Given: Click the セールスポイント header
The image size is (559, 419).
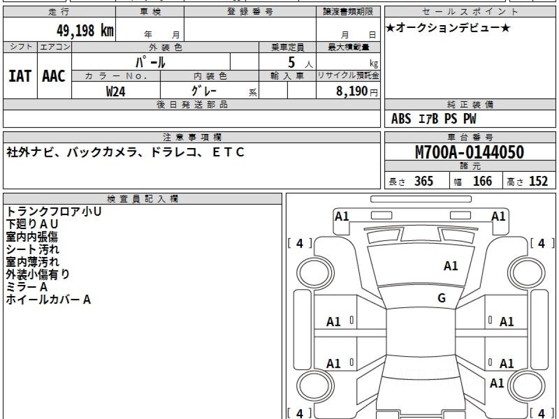Looking at the screenshot, I should pos(470,12).
